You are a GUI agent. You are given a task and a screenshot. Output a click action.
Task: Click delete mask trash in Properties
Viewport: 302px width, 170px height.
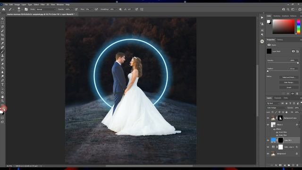[297, 93]
